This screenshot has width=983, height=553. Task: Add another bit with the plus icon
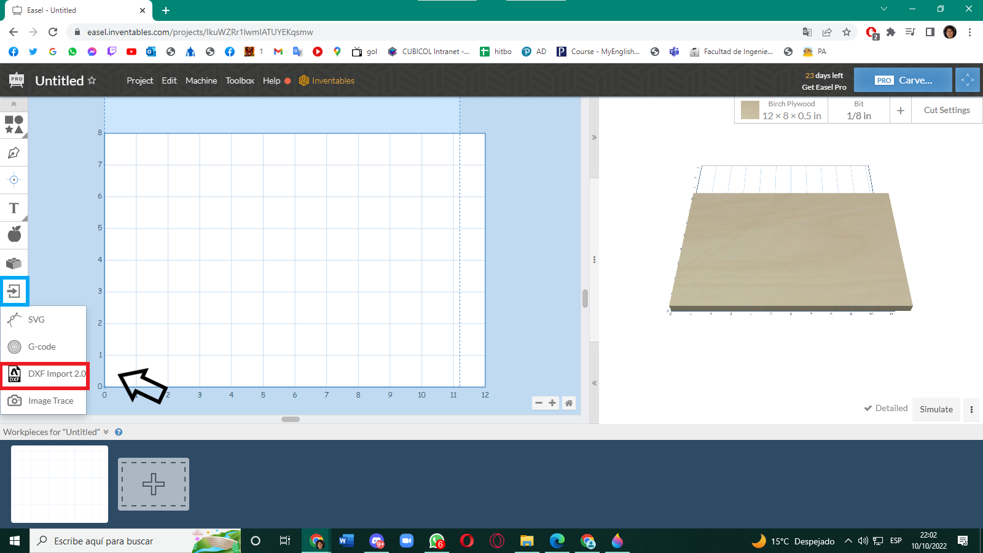pyautogui.click(x=901, y=111)
